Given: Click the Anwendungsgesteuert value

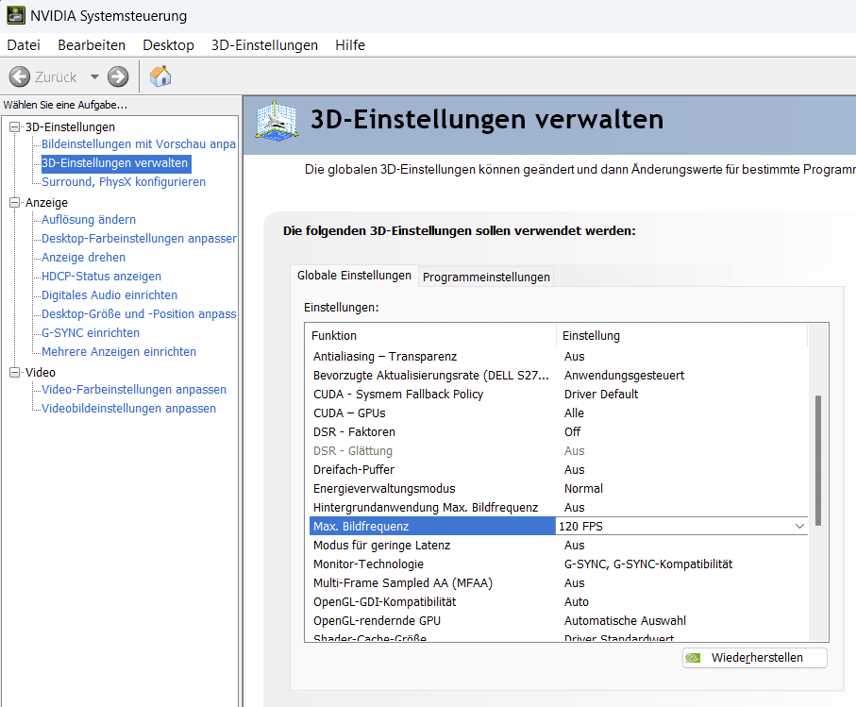Looking at the screenshot, I should [624, 376].
